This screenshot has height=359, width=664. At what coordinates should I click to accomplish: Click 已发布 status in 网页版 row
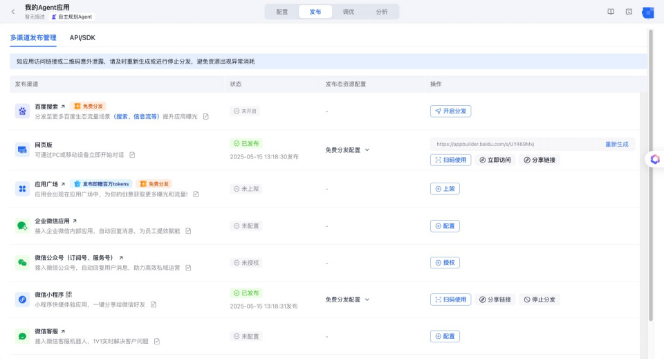pos(246,143)
